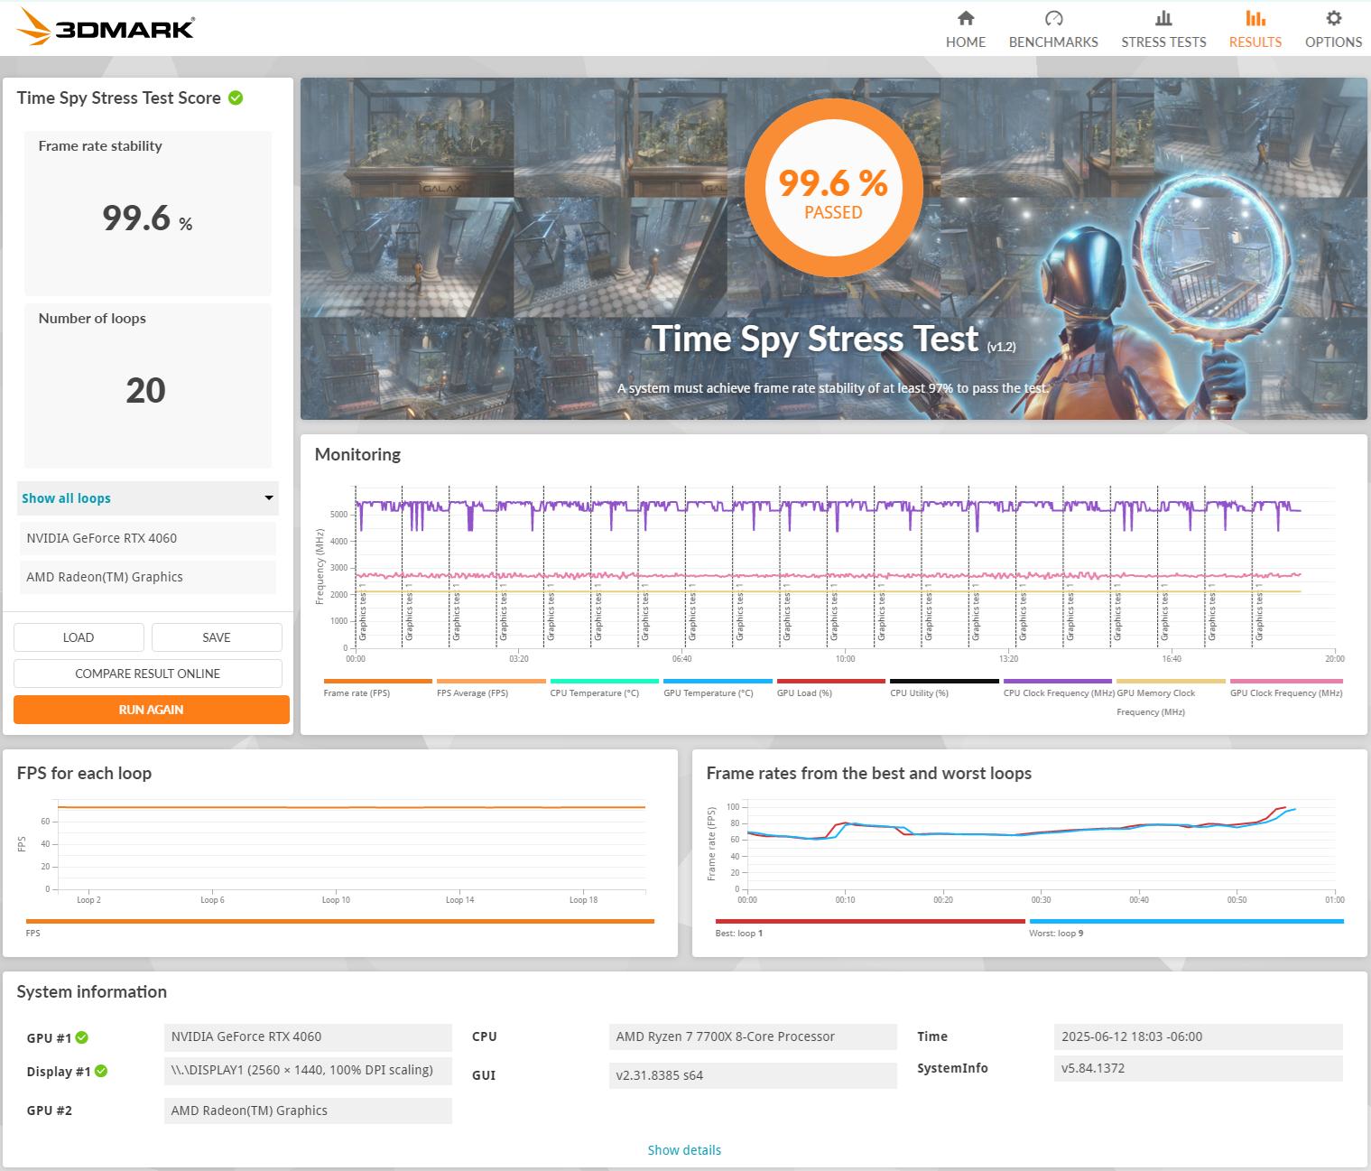The height and width of the screenshot is (1171, 1371).
Task: Click the LOAD button
Action: [x=79, y=637]
